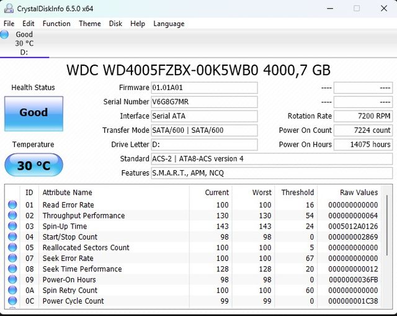Screen dimensions: 397x316
Task: Click the status orb for Seek Time Performance
Action: pyautogui.click(x=12, y=268)
